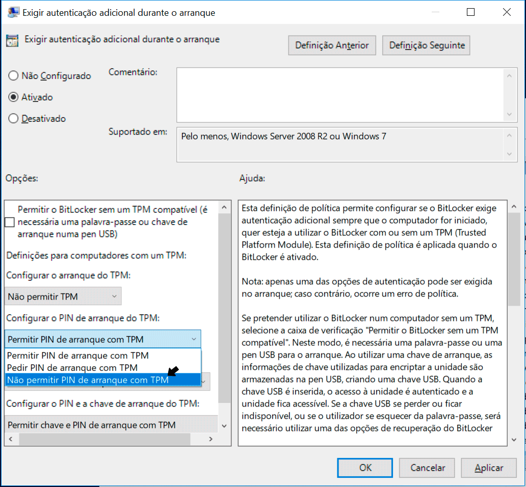Screen dimensions: 526x487
Task: Click the 'Opções:' heading
Action: (x=22, y=178)
